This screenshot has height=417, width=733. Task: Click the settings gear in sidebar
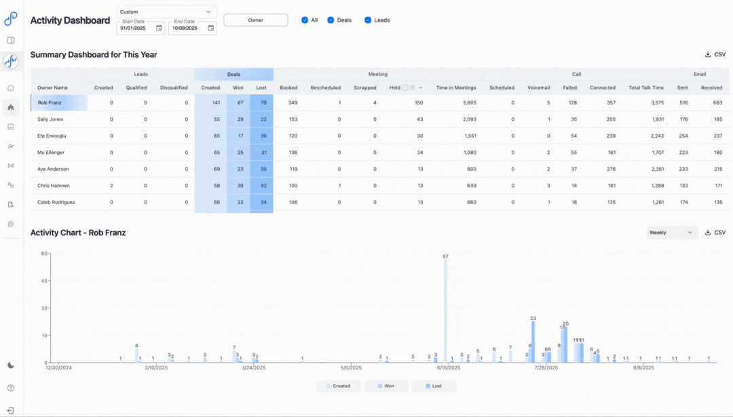tap(11, 224)
